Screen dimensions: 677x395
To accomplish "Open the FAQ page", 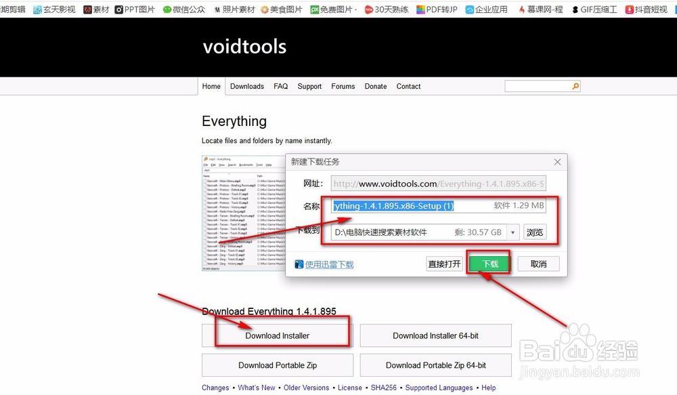I will (x=281, y=87).
